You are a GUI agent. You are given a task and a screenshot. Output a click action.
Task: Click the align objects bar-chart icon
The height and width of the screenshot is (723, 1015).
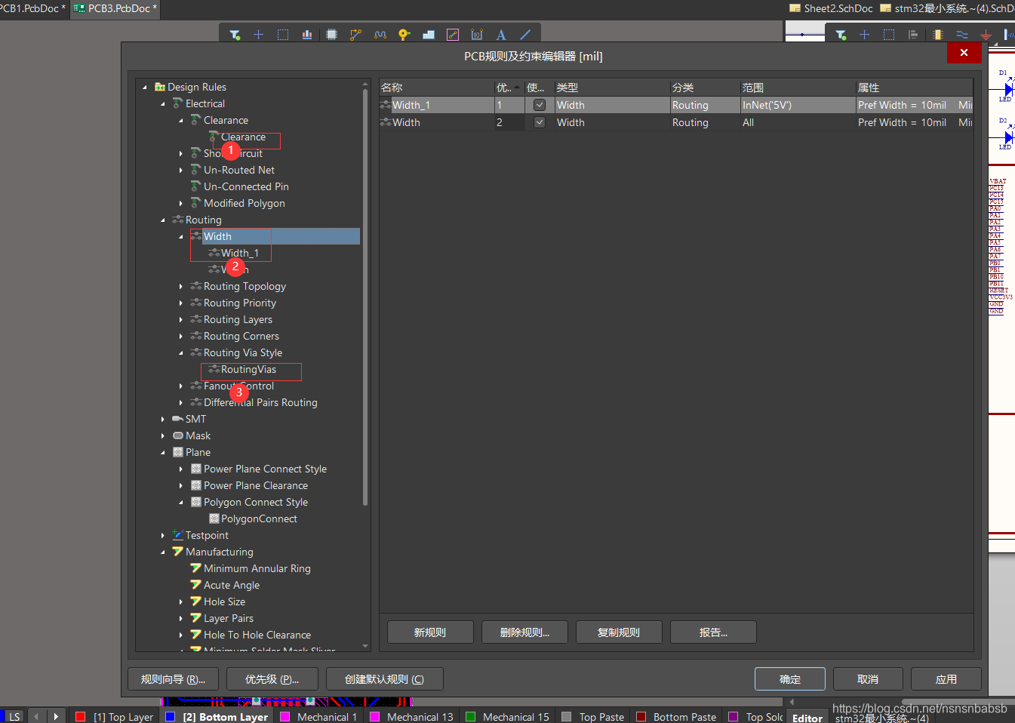[x=307, y=35]
